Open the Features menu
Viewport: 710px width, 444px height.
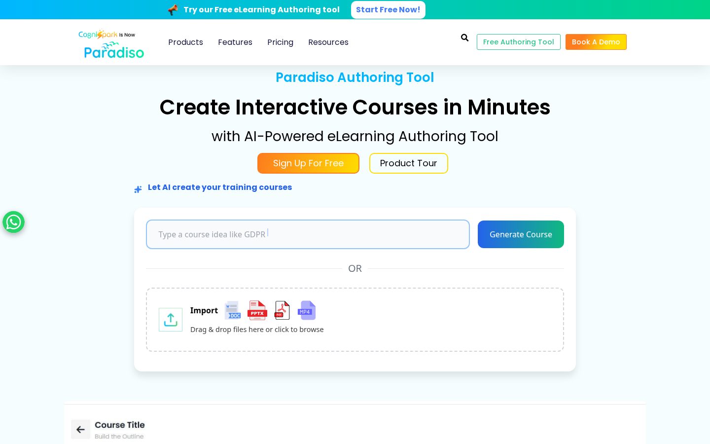pos(235,42)
